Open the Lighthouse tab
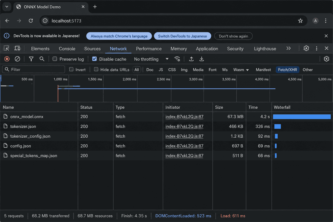This screenshot has width=333, height=222. pos(265,49)
